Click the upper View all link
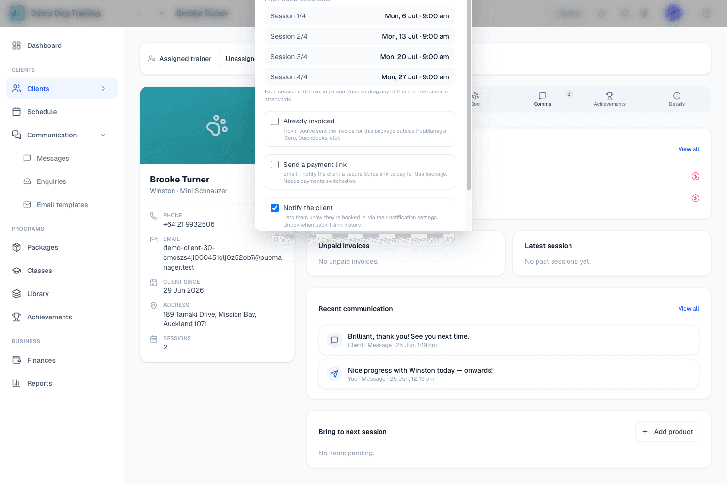The image size is (727, 484). pyautogui.click(x=689, y=149)
